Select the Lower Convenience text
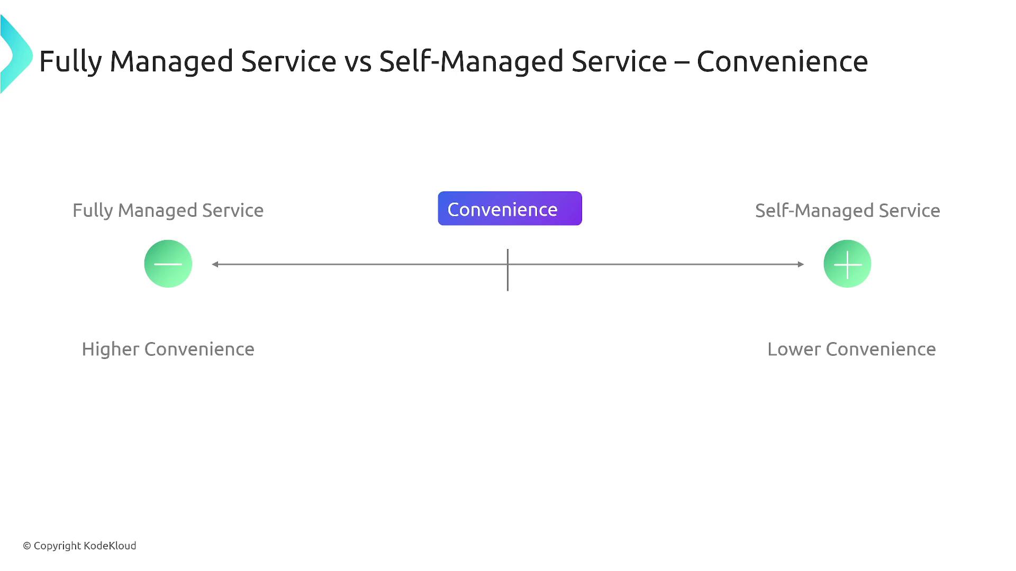1016x571 pixels. pyautogui.click(x=851, y=349)
